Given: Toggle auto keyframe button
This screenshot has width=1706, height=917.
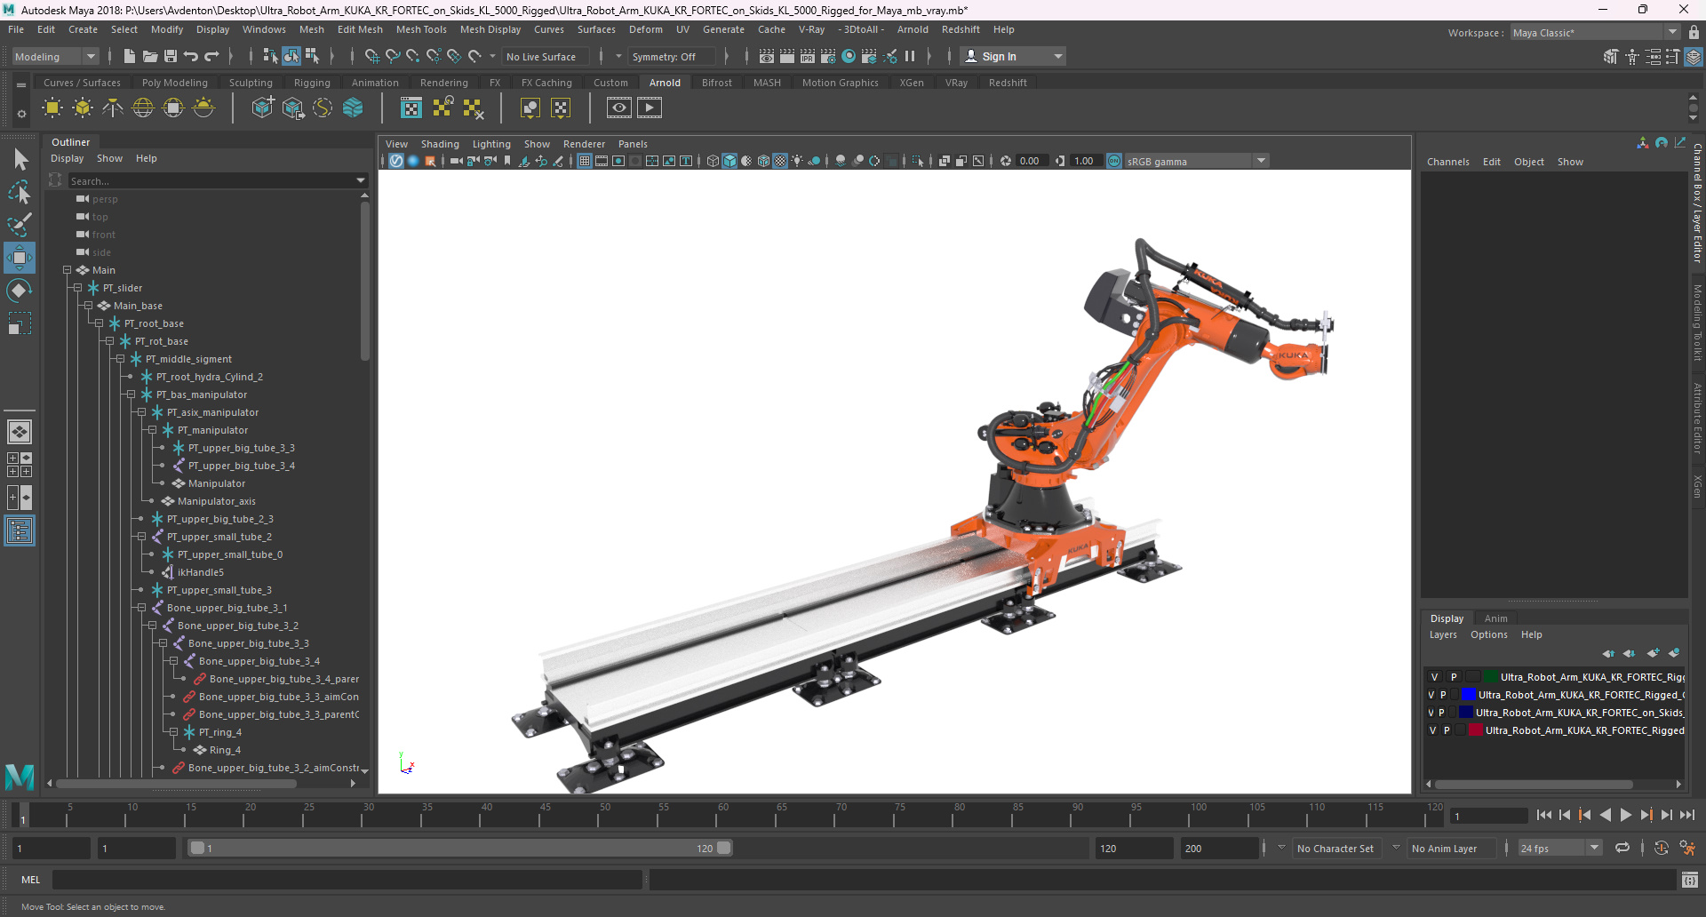Looking at the screenshot, I should 1662,848.
